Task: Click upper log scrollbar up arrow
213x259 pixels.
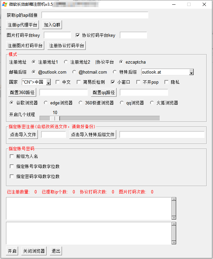Action: (x=174, y=199)
